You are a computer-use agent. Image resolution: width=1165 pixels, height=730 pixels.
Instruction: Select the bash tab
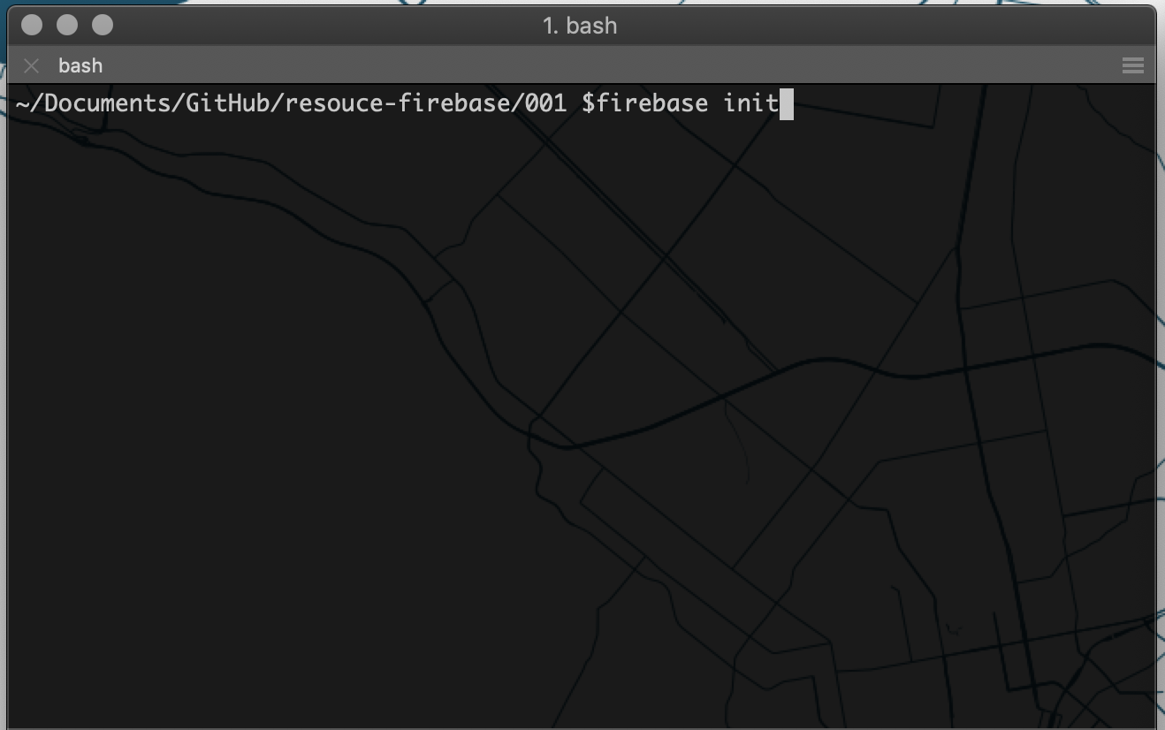click(80, 65)
